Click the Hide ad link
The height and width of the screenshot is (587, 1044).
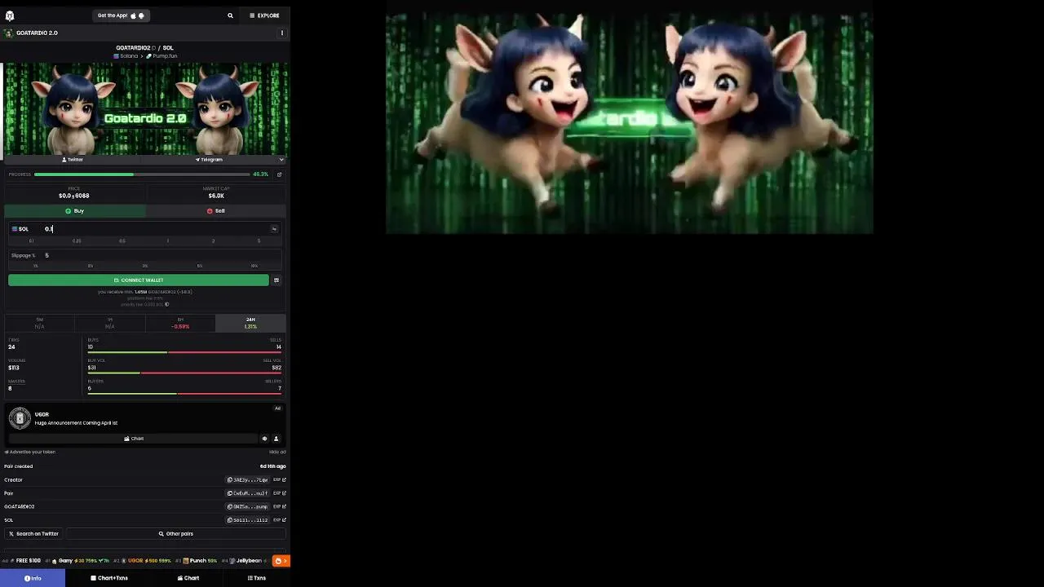pos(277,452)
